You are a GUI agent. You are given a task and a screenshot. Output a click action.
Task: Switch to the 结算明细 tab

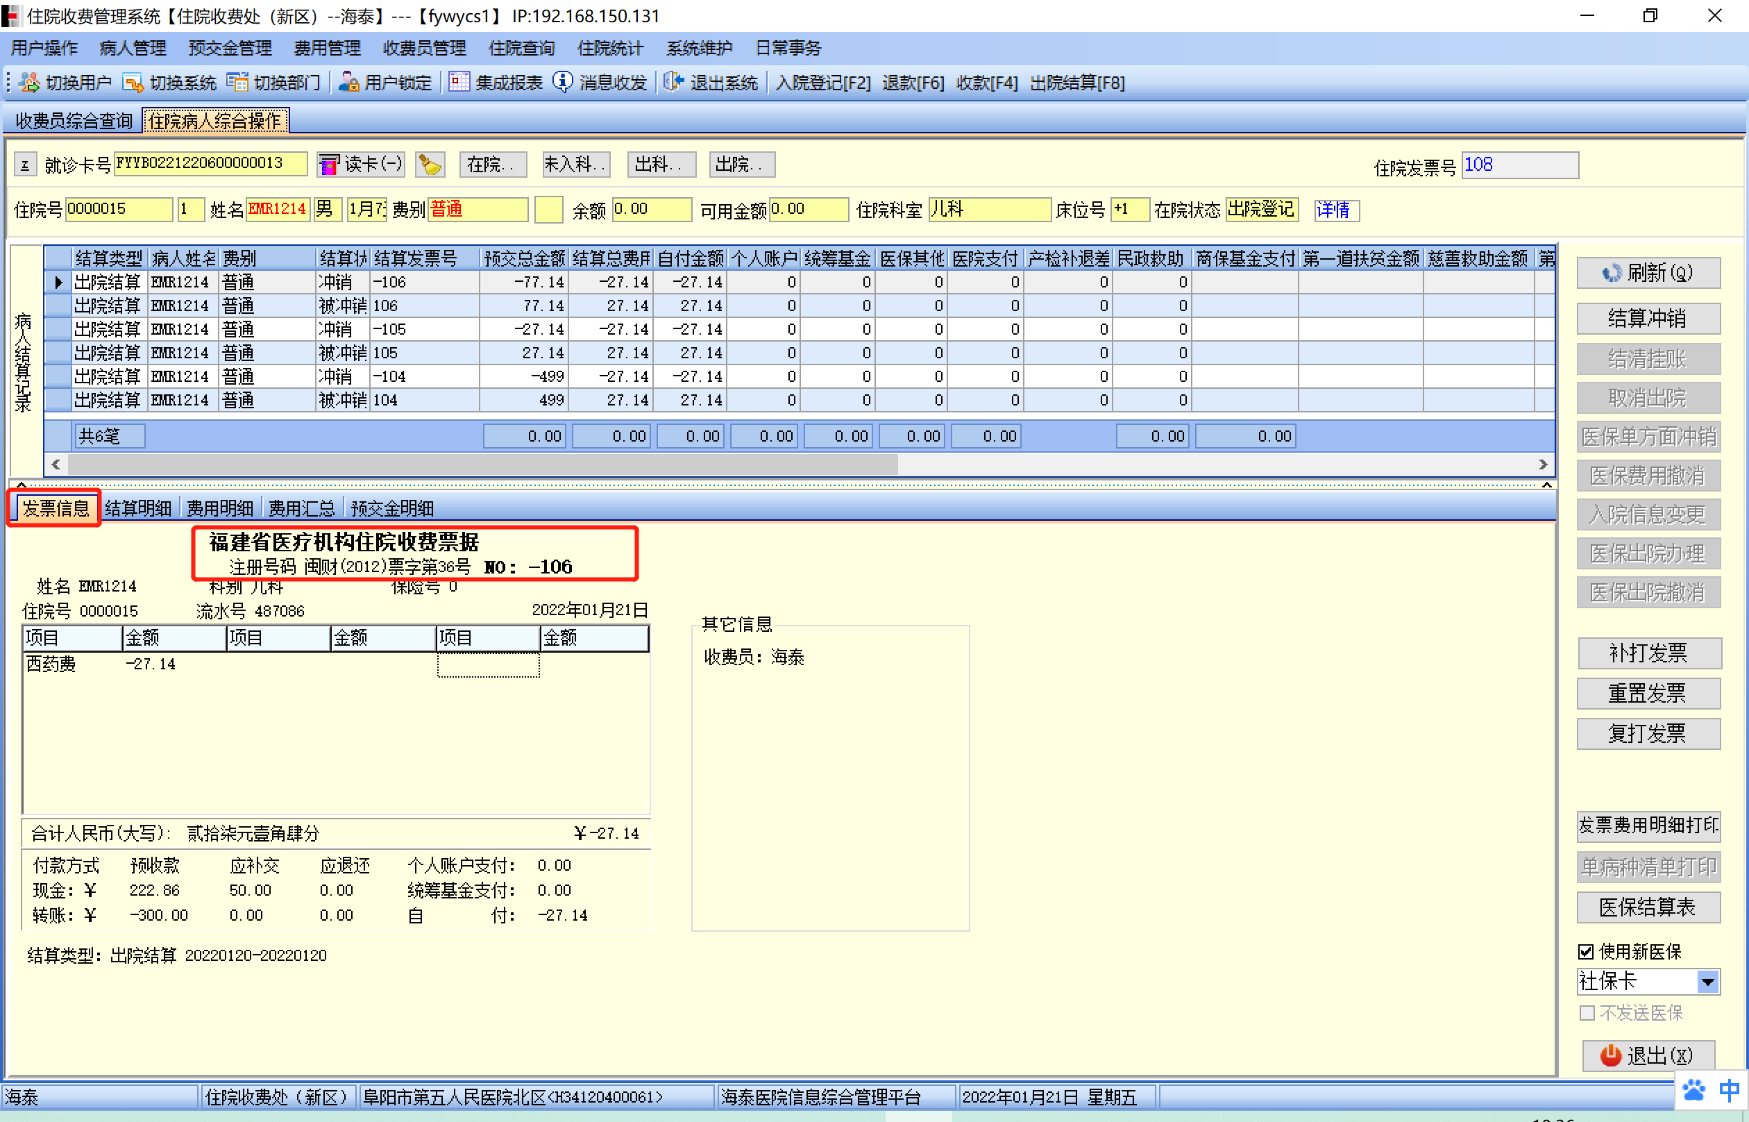pyautogui.click(x=138, y=508)
